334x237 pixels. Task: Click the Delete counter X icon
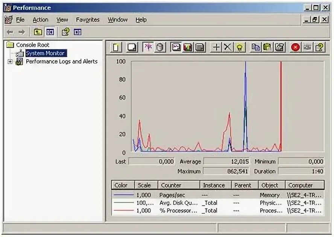pos(228,47)
